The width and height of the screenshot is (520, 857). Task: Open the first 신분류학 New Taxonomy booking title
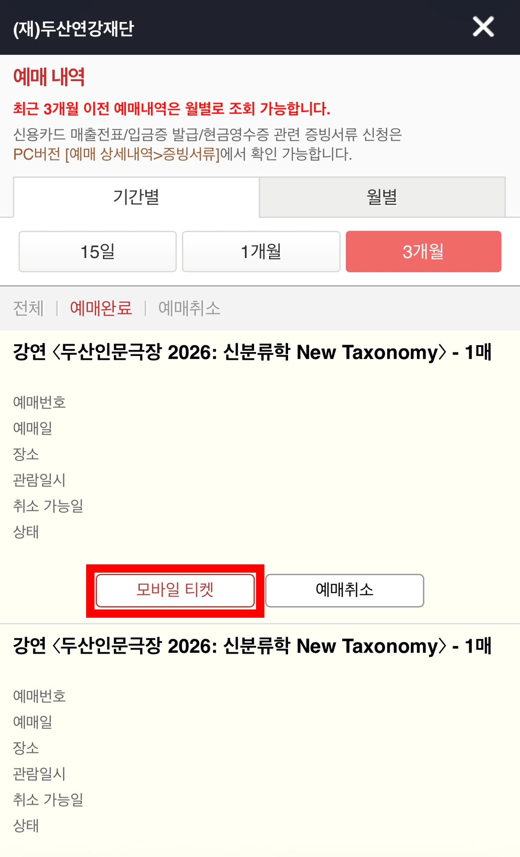tap(252, 352)
